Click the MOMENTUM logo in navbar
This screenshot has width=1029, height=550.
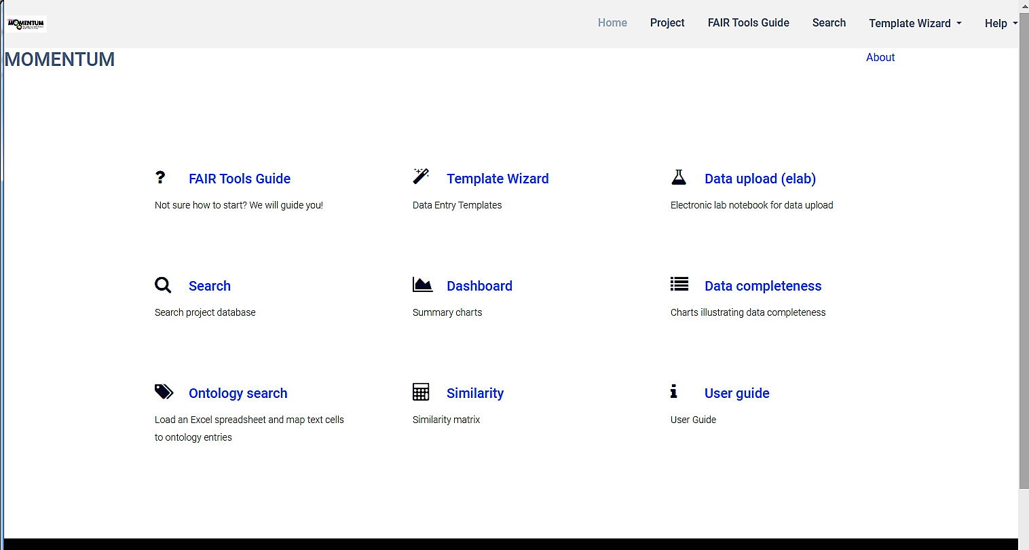(26, 24)
